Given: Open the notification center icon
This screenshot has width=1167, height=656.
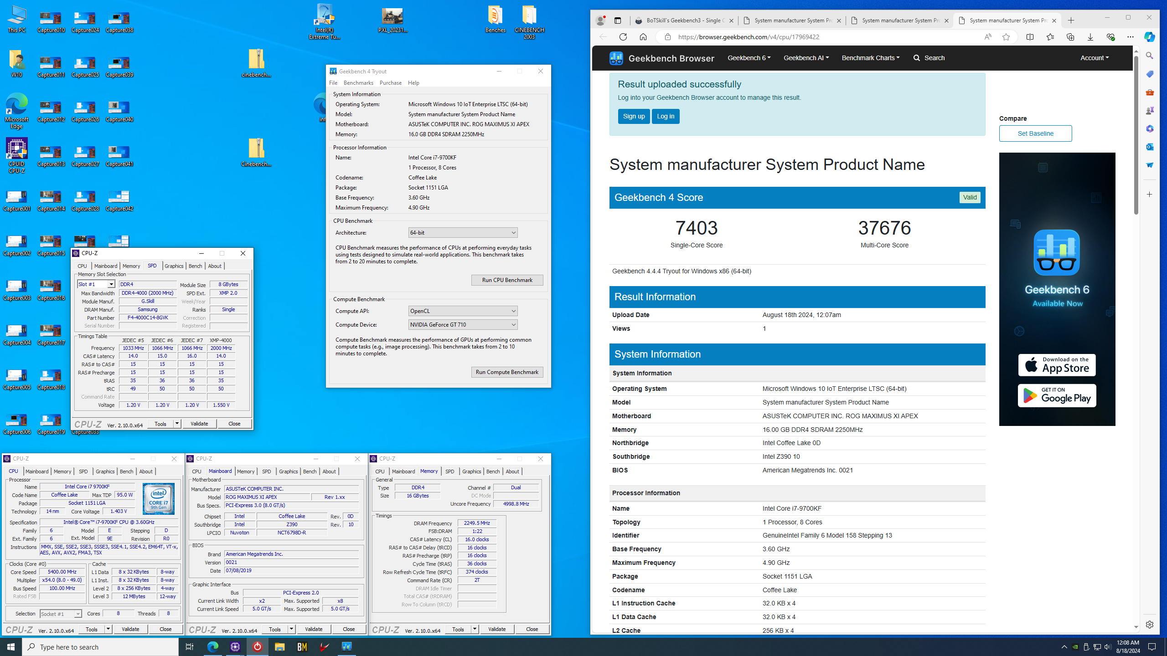Looking at the screenshot, I should (x=1152, y=647).
